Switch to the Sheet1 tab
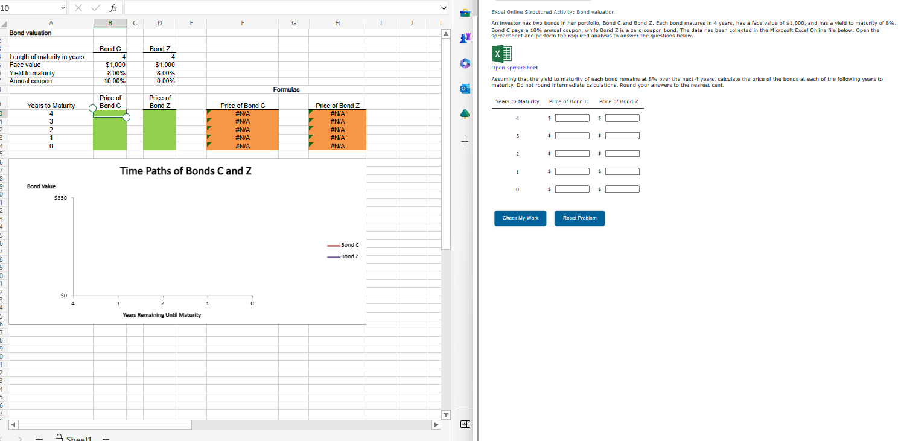This screenshot has width=904, height=441. click(79, 438)
